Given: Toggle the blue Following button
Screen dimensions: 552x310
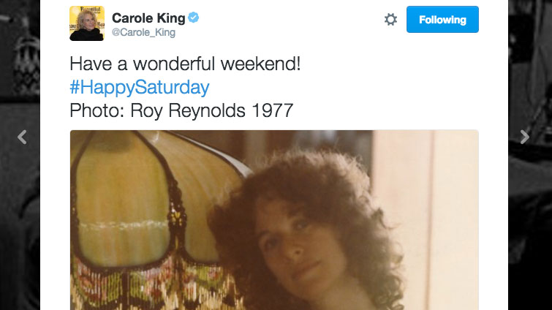Looking at the screenshot, I should [442, 20].
